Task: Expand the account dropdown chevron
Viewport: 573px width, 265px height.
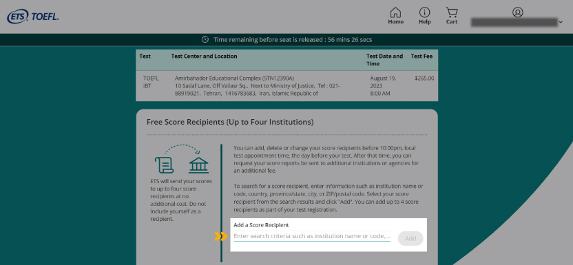Action: (x=561, y=23)
